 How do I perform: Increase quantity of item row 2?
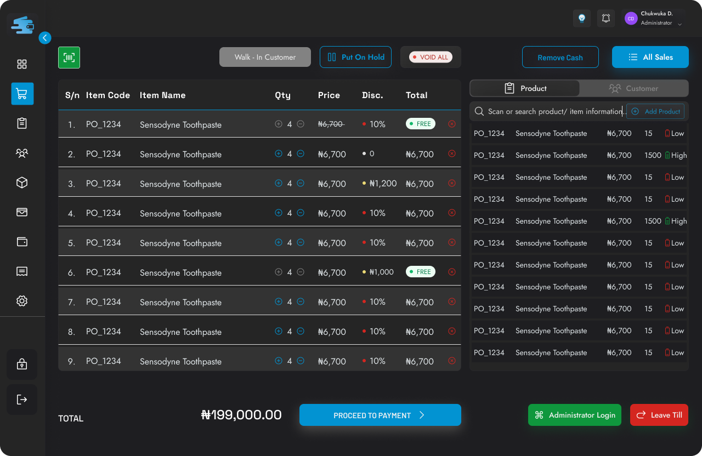coord(279,154)
